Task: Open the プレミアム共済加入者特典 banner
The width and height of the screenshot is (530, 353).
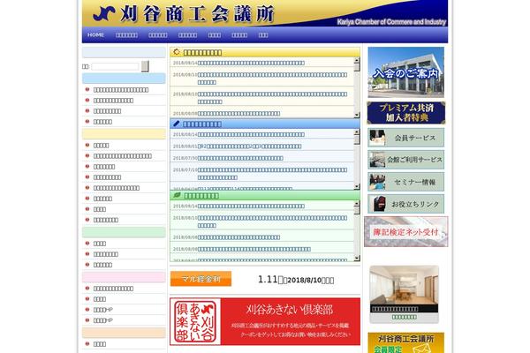Action: click(x=406, y=113)
